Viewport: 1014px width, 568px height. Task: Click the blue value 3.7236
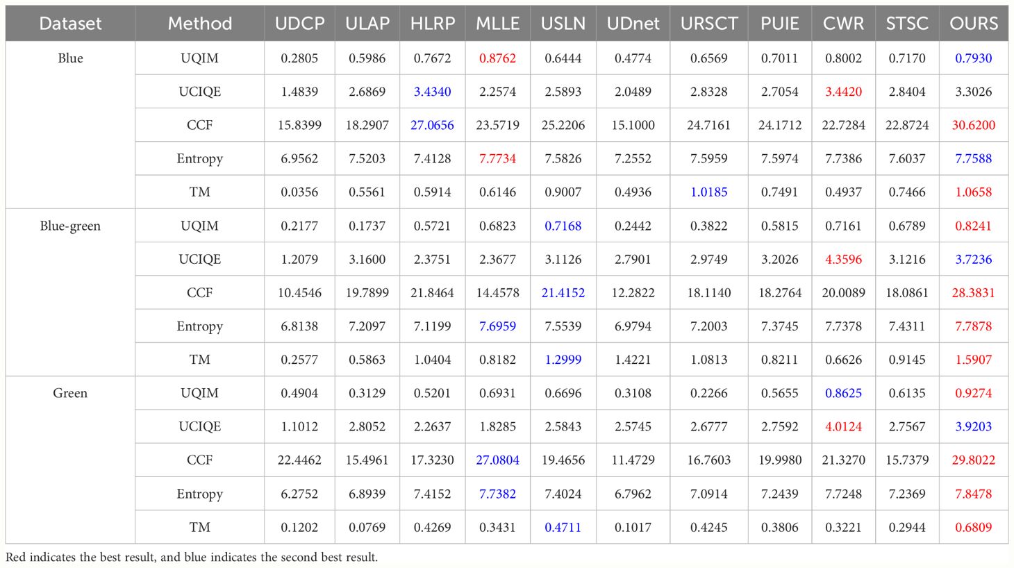pos(974,260)
